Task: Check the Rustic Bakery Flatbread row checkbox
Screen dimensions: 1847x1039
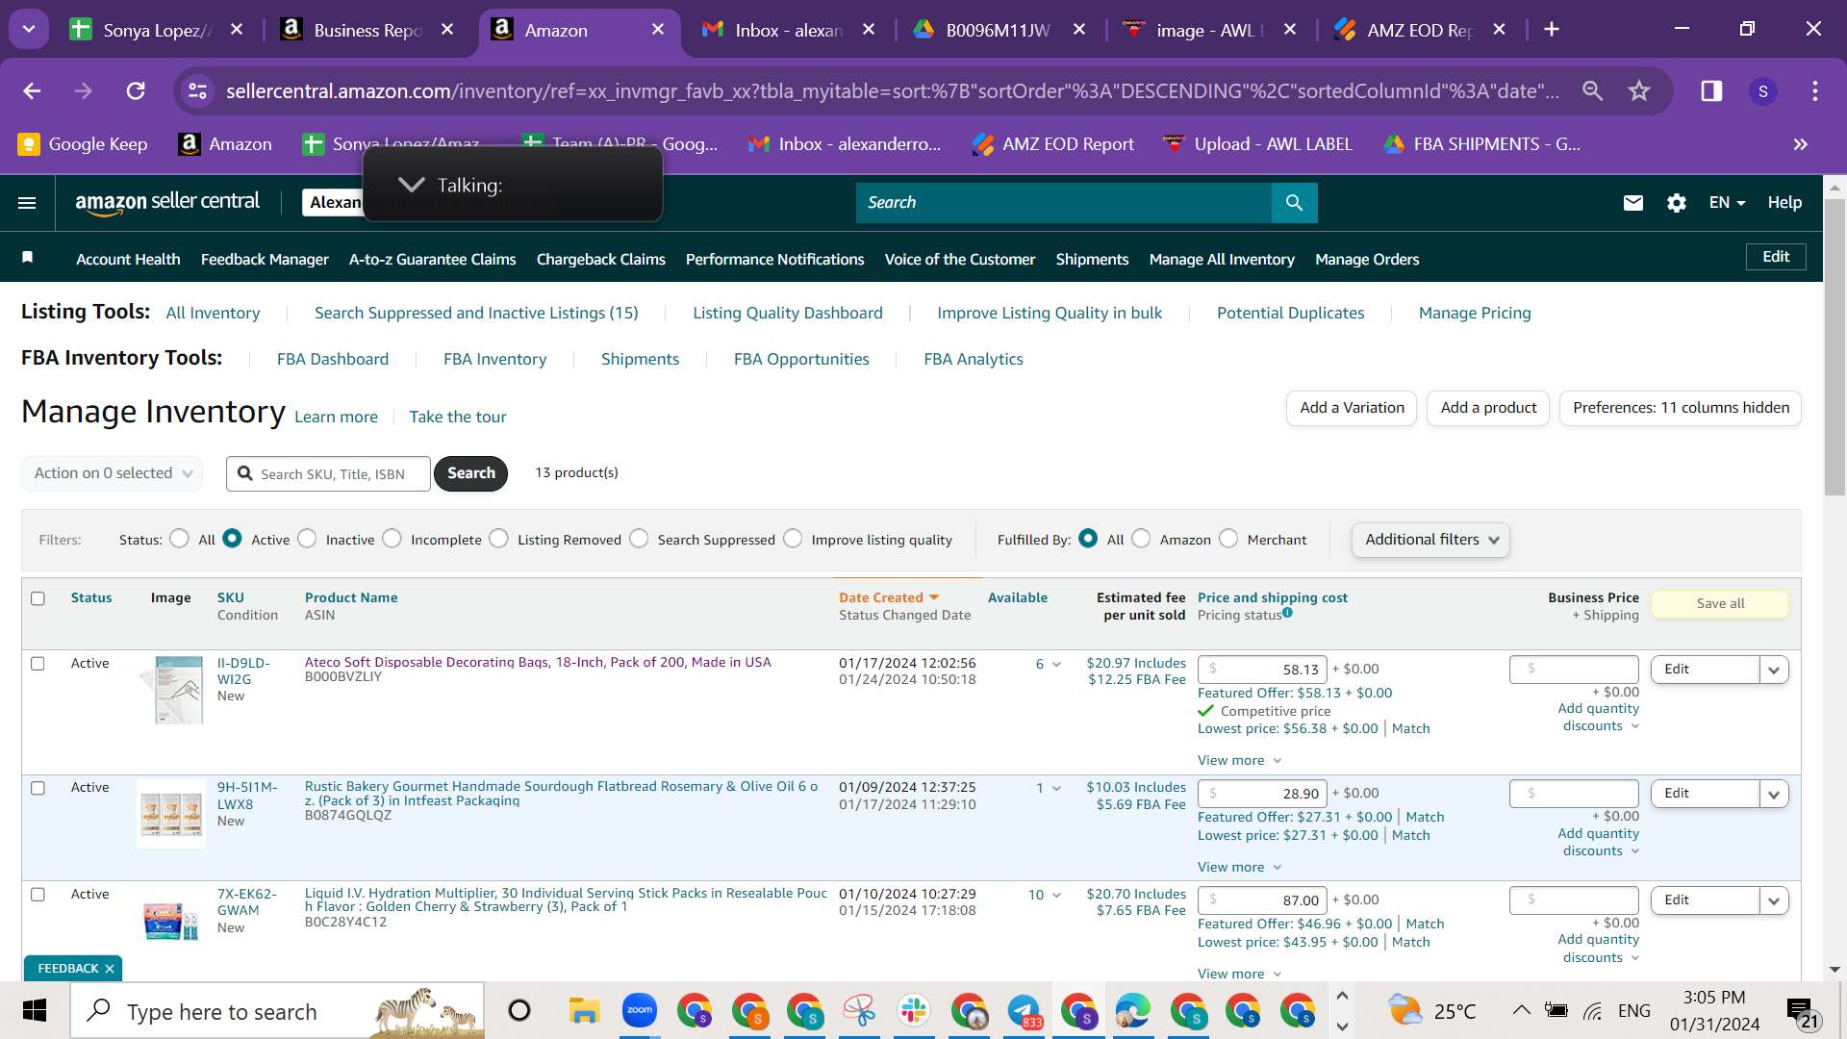Action: [38, 788]
